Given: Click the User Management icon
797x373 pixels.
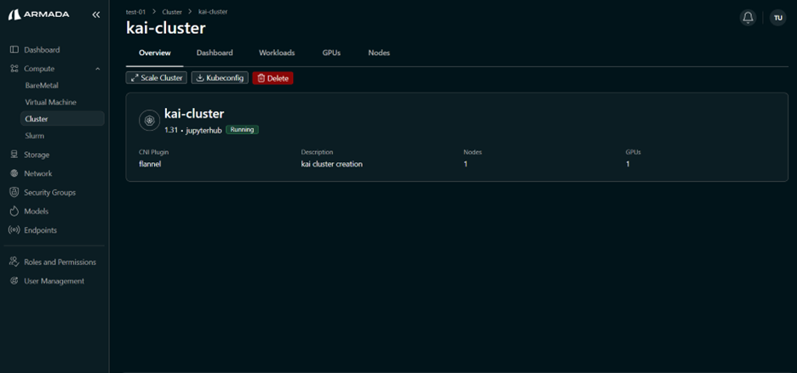Looking at the screenshot, I should click(x=14, y=280).
